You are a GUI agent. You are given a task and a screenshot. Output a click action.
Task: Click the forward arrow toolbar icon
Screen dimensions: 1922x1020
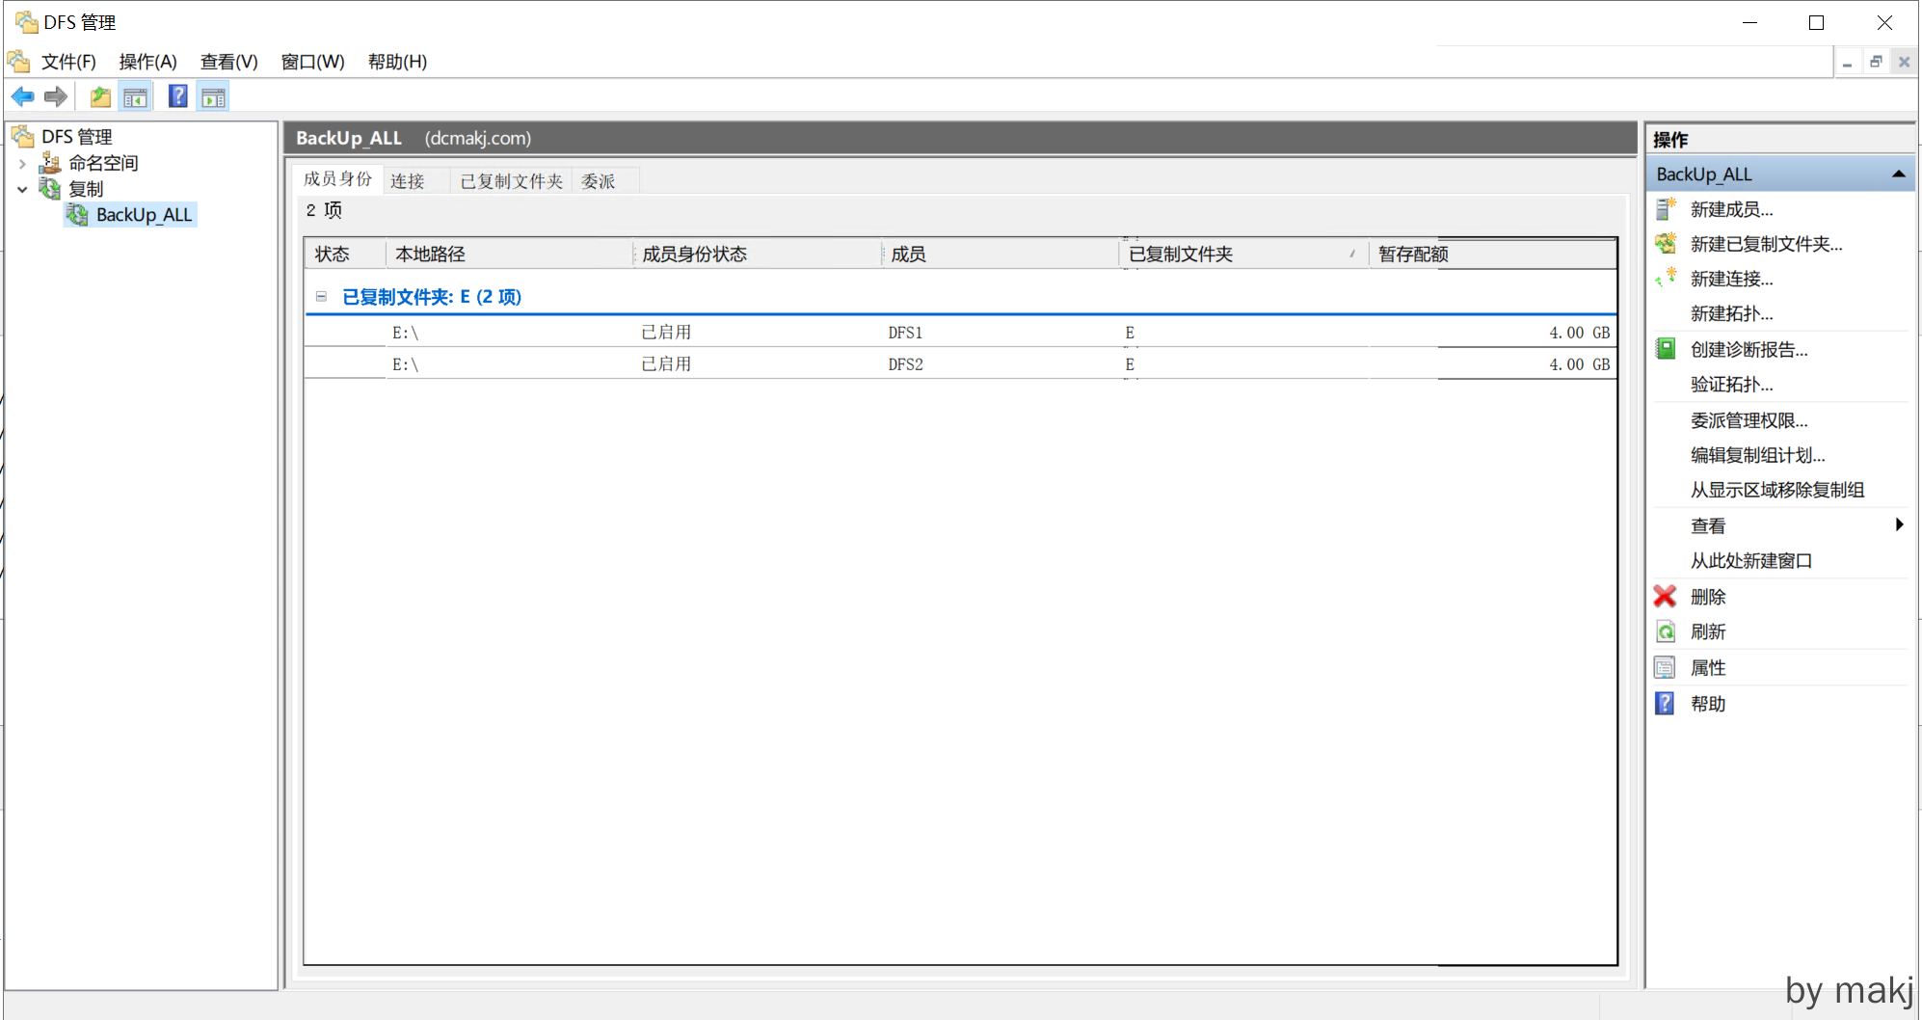[x=56, y=96]
